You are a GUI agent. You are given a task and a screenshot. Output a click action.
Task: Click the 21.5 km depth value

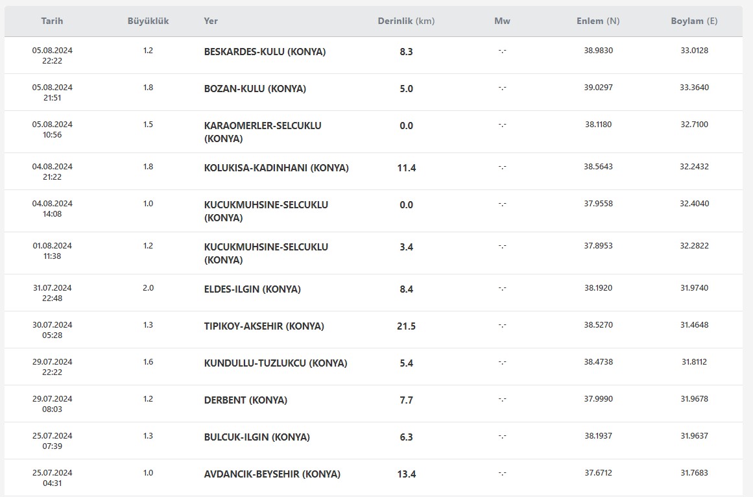(x=406, y=326)
